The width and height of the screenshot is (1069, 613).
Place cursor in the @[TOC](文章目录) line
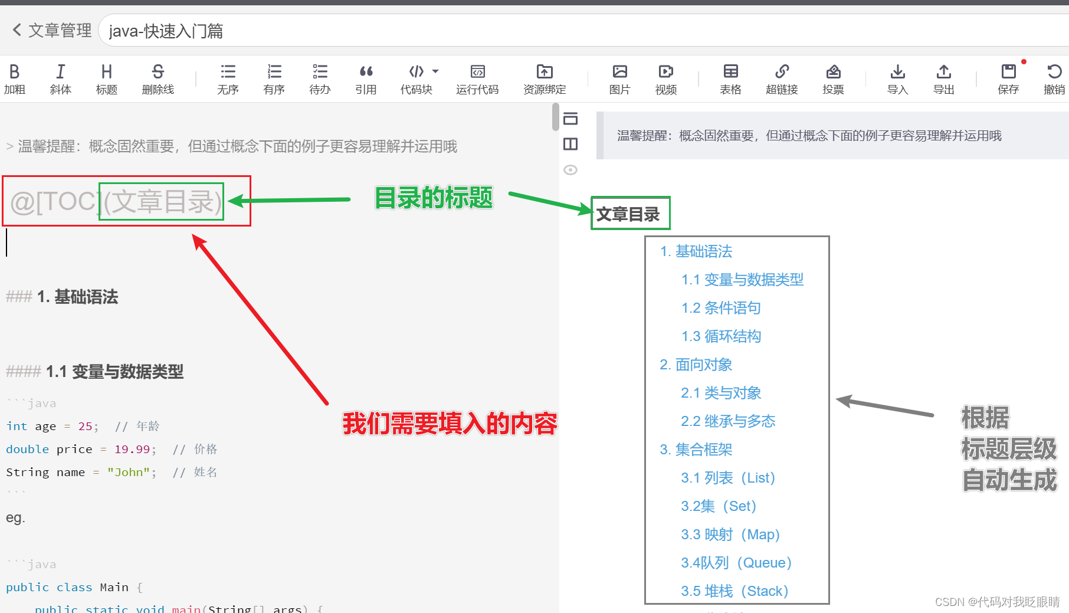116,202
